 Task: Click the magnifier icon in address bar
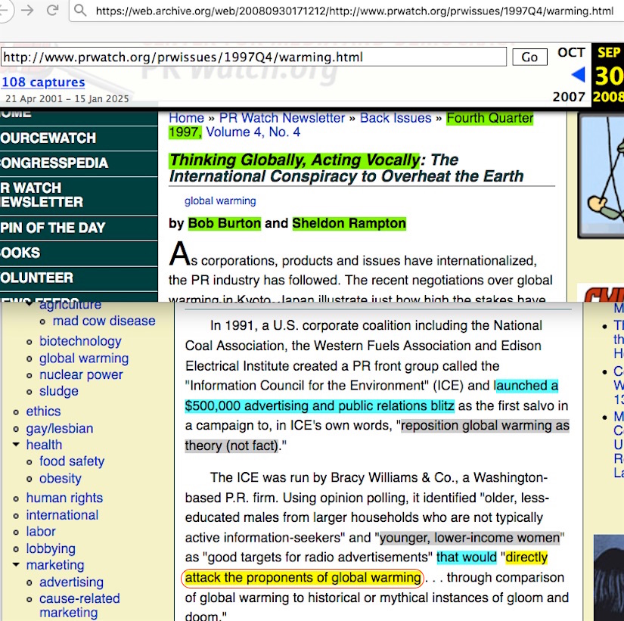[x=80, y=11]
